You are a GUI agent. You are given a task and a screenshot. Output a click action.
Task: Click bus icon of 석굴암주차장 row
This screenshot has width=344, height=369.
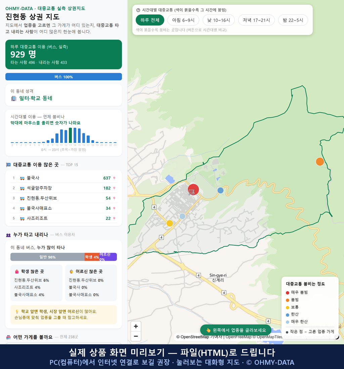click(23, 188)
